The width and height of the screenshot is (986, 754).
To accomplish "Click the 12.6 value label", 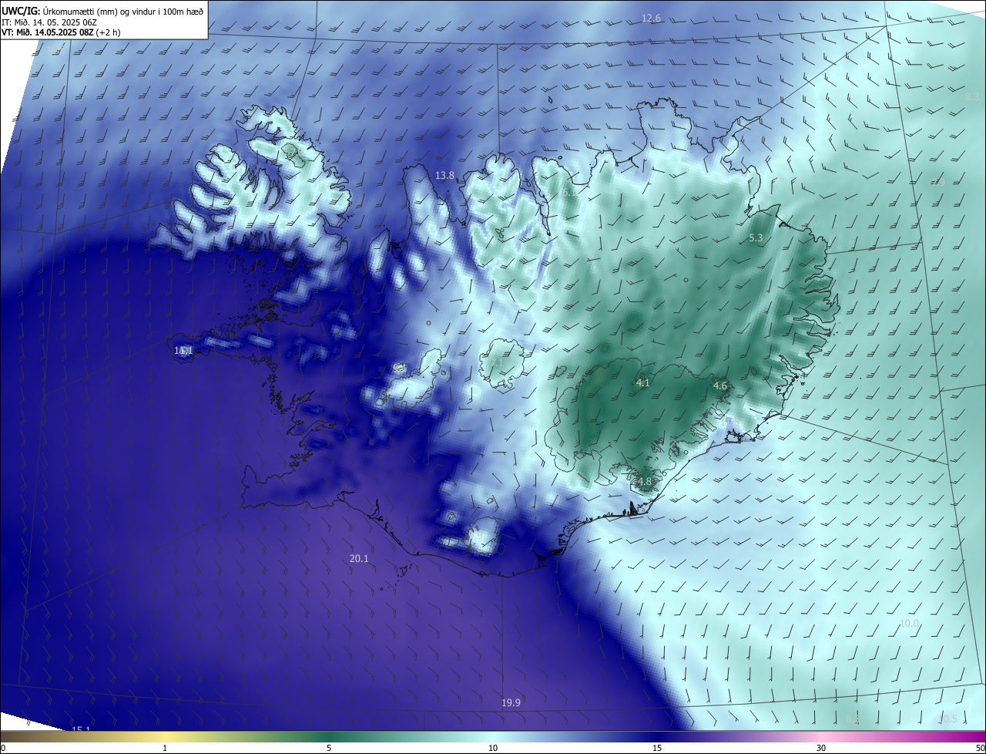I will pos(652,18).
